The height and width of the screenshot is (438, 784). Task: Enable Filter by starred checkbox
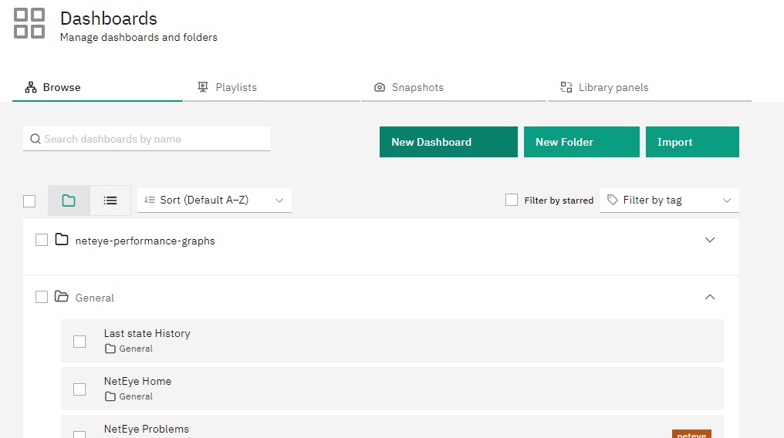pos(512,200)
